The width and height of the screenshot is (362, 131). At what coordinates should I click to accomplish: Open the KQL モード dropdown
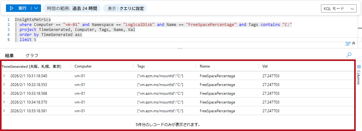(339, 8)
